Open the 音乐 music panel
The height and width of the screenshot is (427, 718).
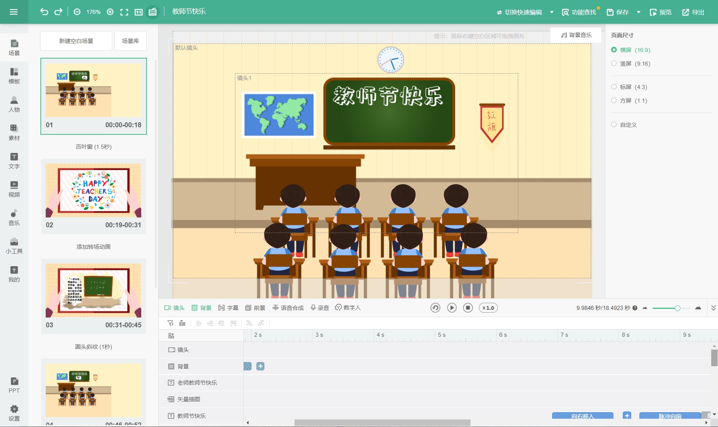pyautogui.click(x=14, y=217)
